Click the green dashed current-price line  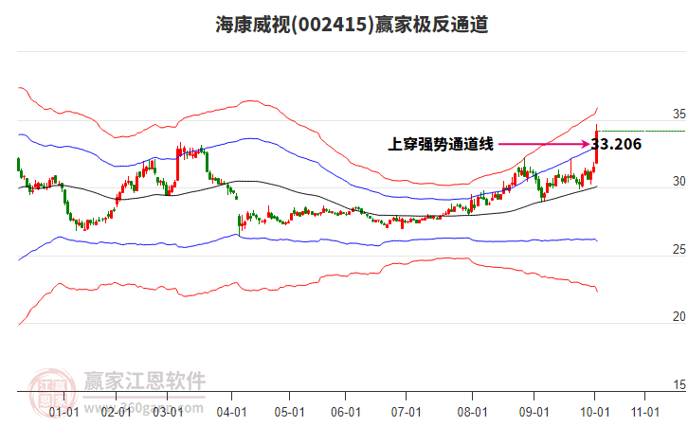[x=643, y=131]
